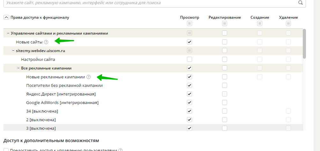
Task: Uncheck Просмотр for Новые сайты
Action: point(190,42)
